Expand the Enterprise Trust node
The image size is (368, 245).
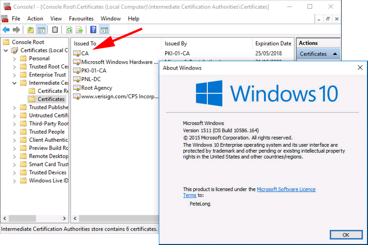tap(15, 75)
